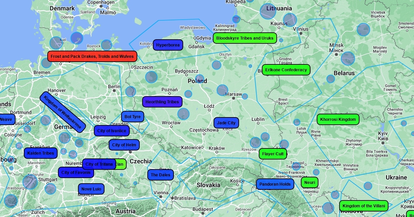The image size is (414, 217).
Task: Open the red Frost and Pack Drakes label
Action: click(x=92, y=56)
